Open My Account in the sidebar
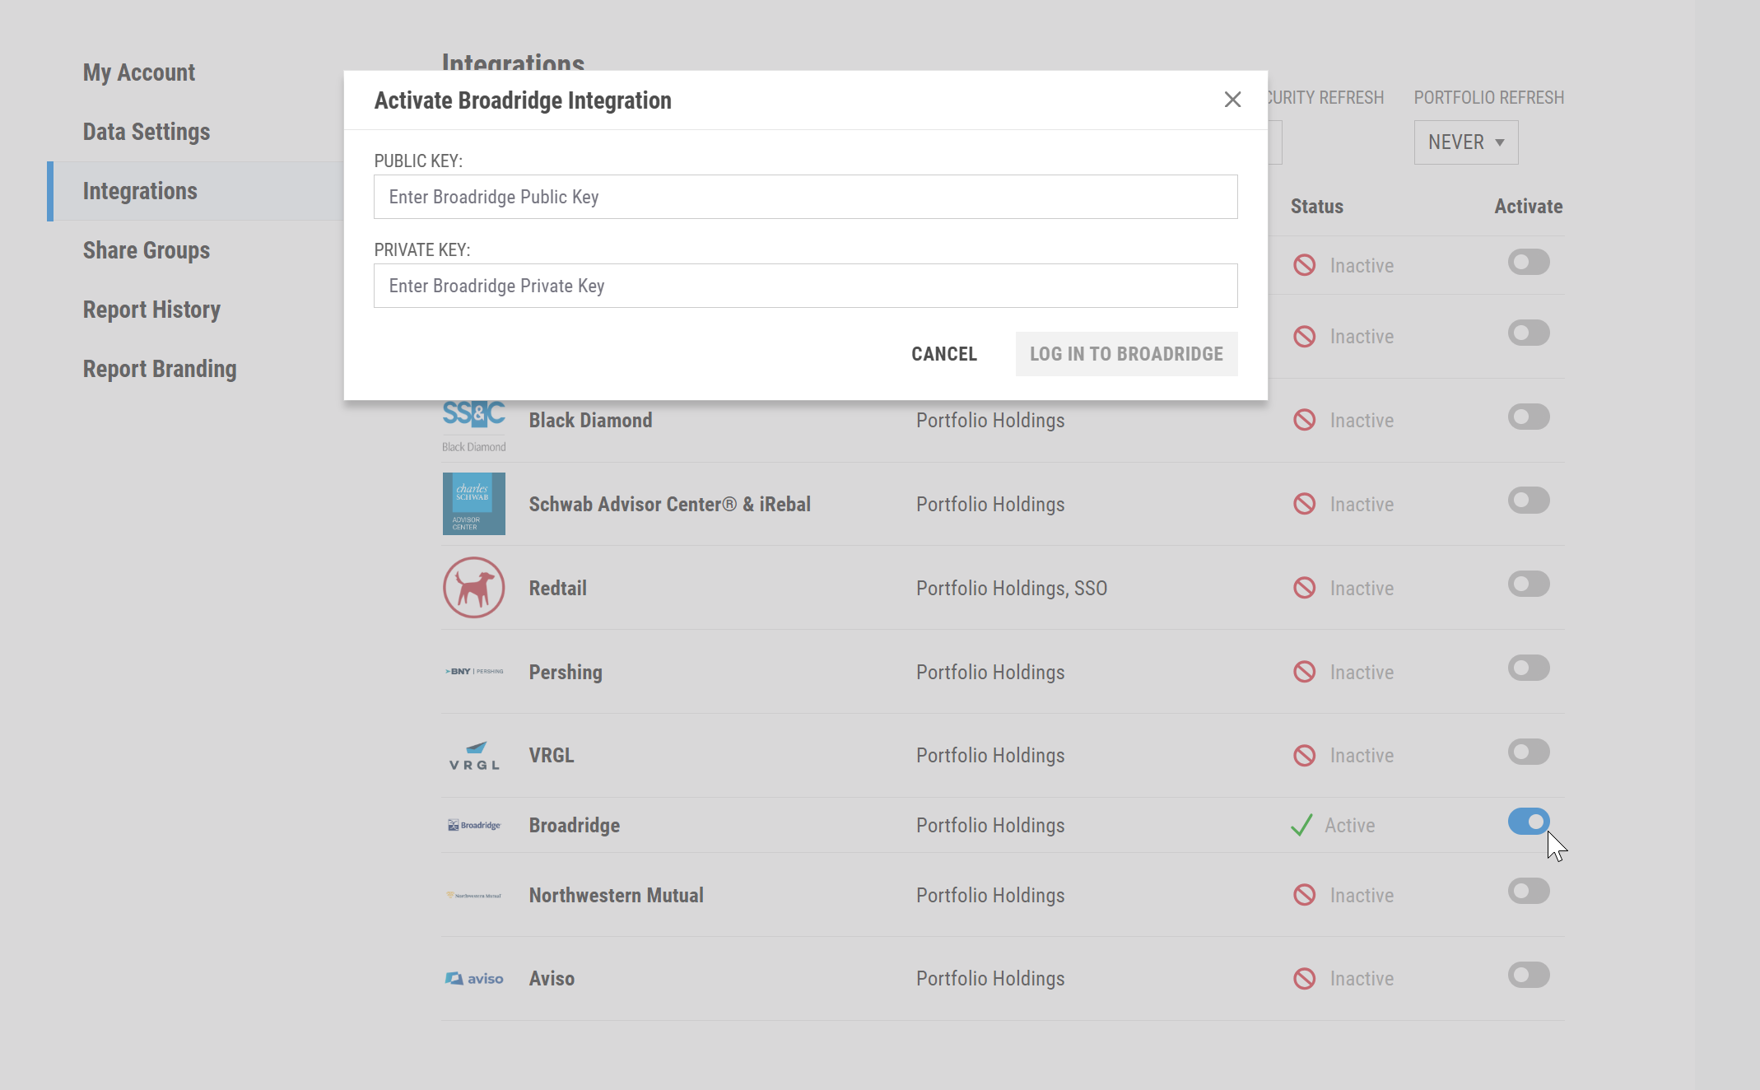Image resolution: width=1760 pixels, height=1090 pixels. pyautogui.click(x=138, y=72)
